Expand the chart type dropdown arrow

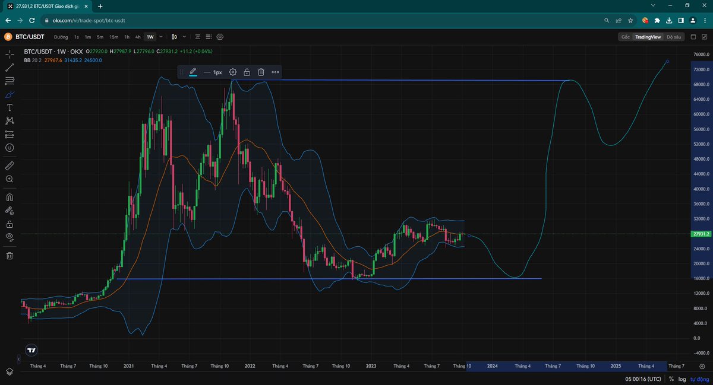(185, 37)
